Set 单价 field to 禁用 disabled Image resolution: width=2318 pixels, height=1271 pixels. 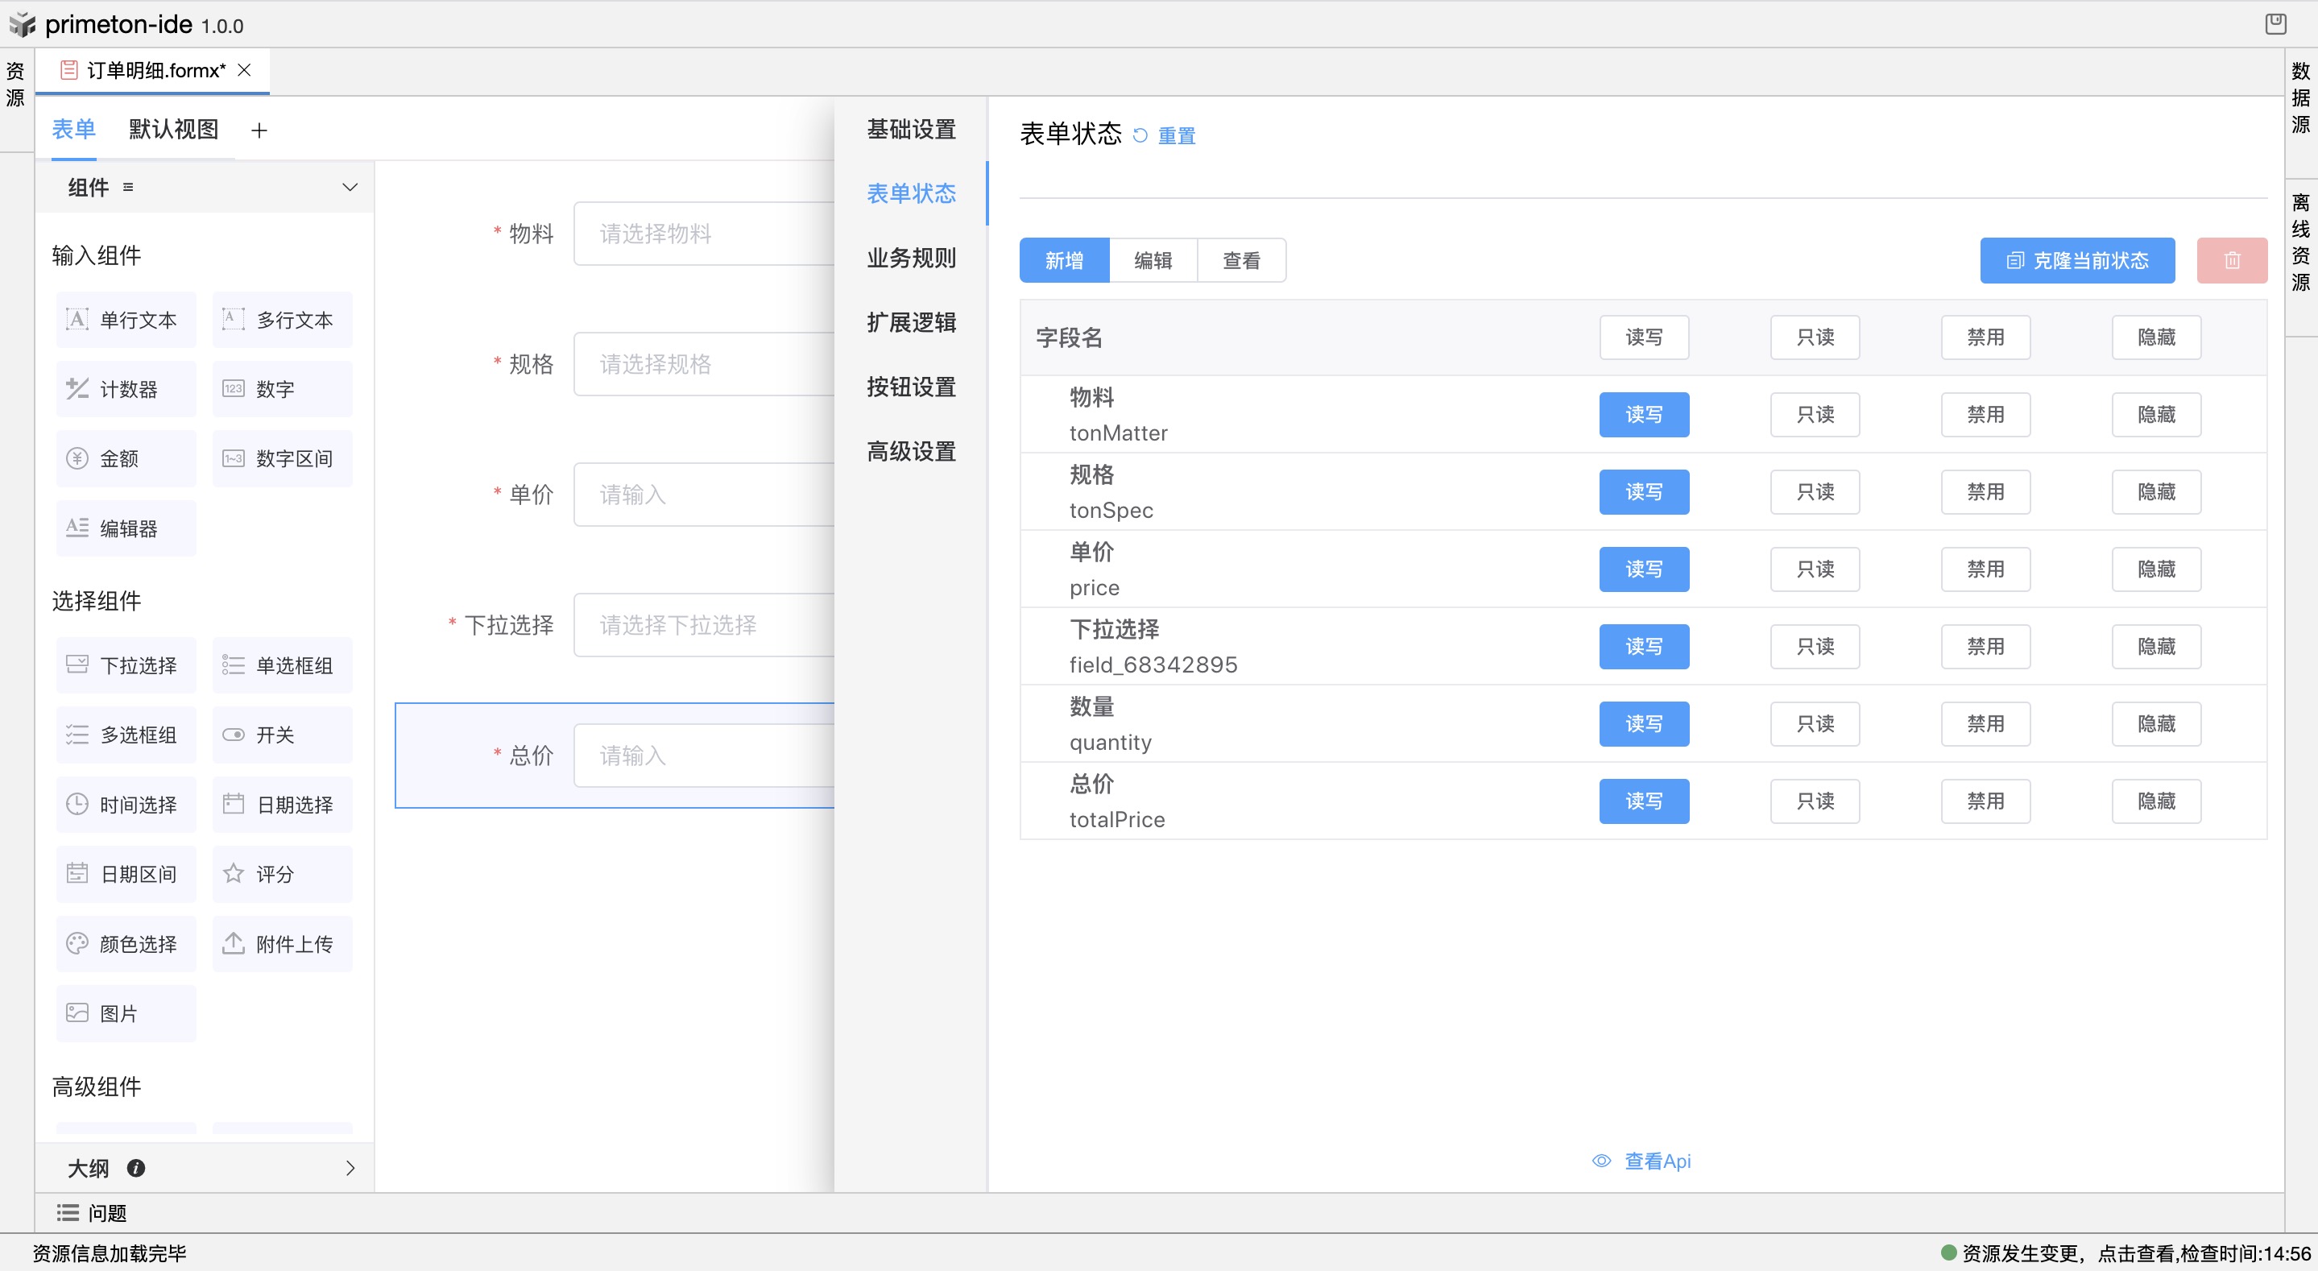[1985, 569]
